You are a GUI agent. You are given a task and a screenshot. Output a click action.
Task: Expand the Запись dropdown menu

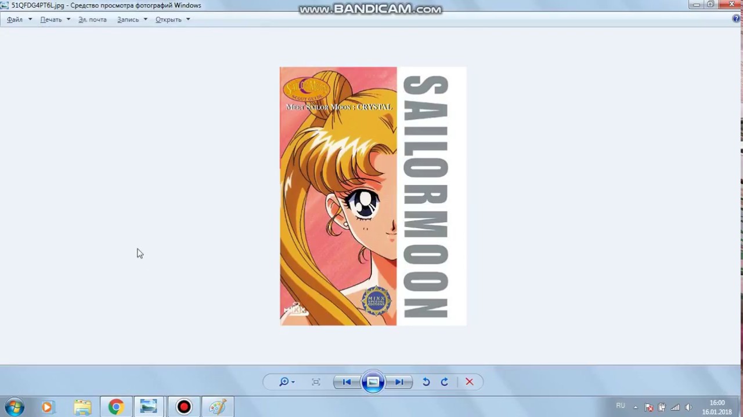132,19
